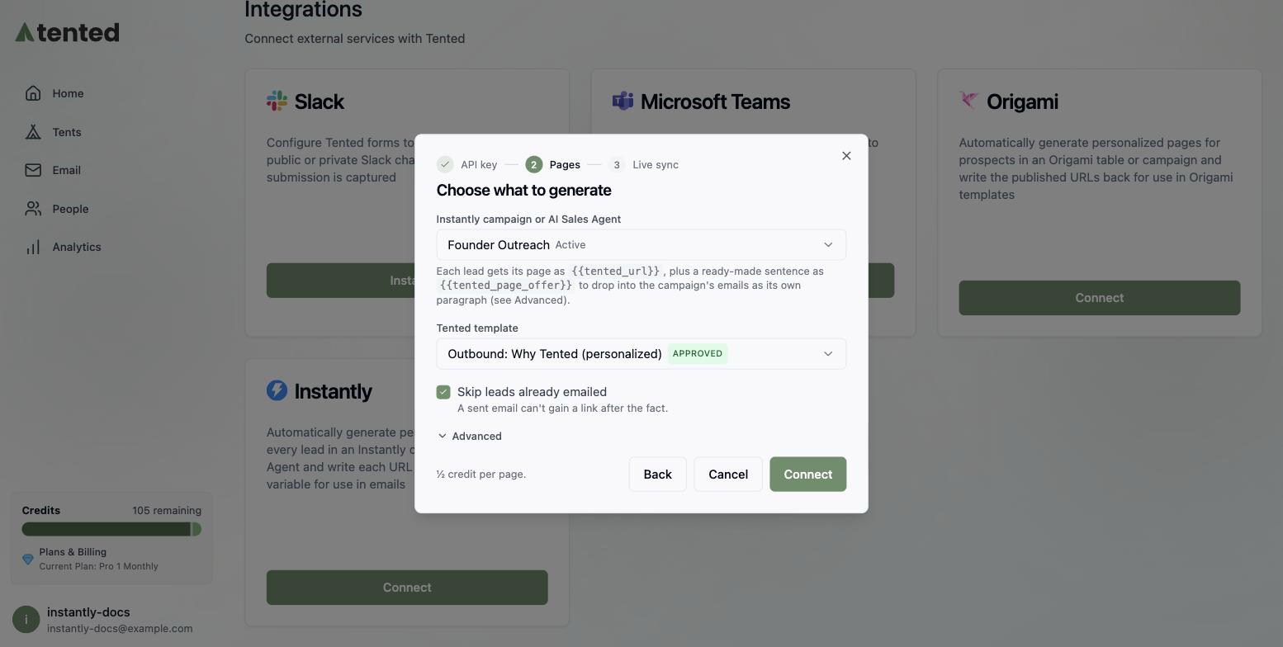Screen dimensions: 1283x647
Task: Click the instantly-docs account name
Action: point(88,612)
